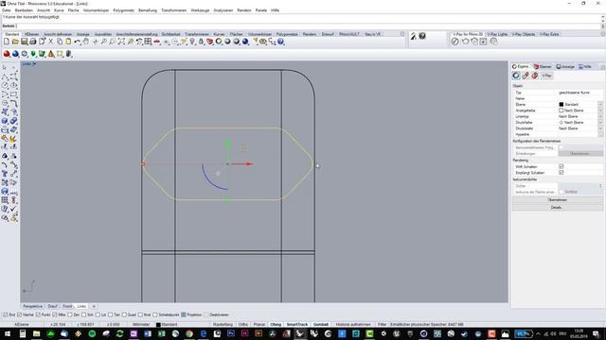Viewport: 606px width, 340px height.
Task: Open the Transformieren menu
Action: tap(173, 10)
